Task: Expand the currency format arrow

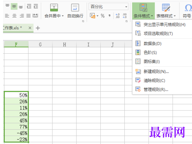Action: [97, 16]
